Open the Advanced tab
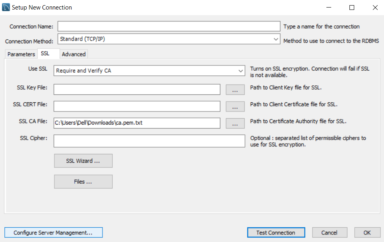 click(73, 54)
